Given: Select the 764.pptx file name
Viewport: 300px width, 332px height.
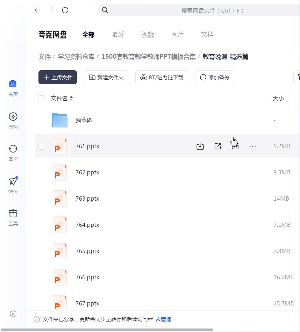Looking at the screenshot, I should 87,225.
